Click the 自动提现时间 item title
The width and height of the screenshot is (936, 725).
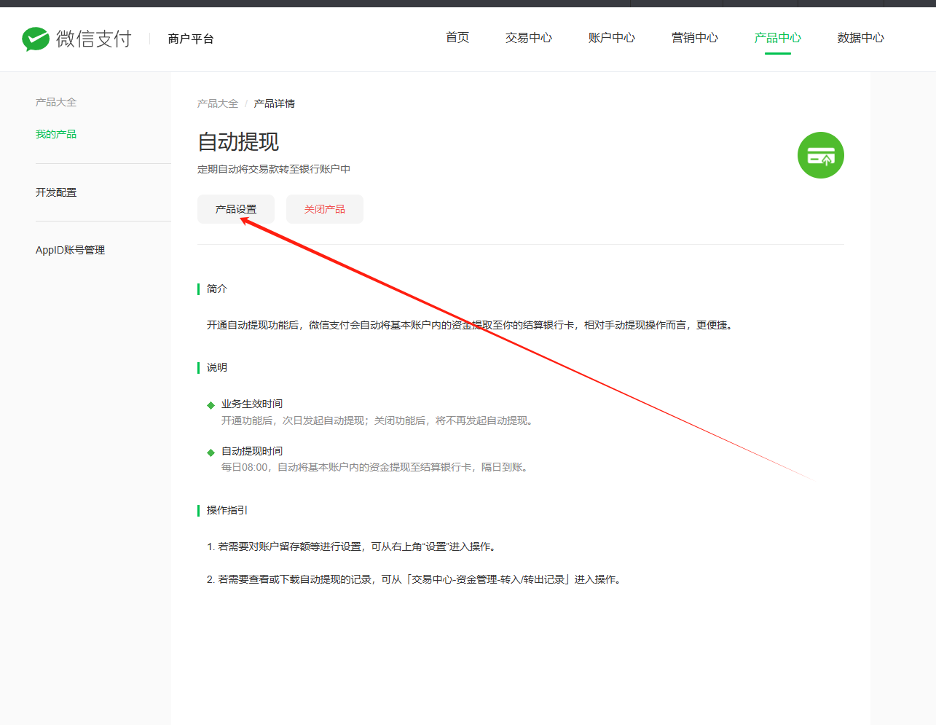coord(252,451)
